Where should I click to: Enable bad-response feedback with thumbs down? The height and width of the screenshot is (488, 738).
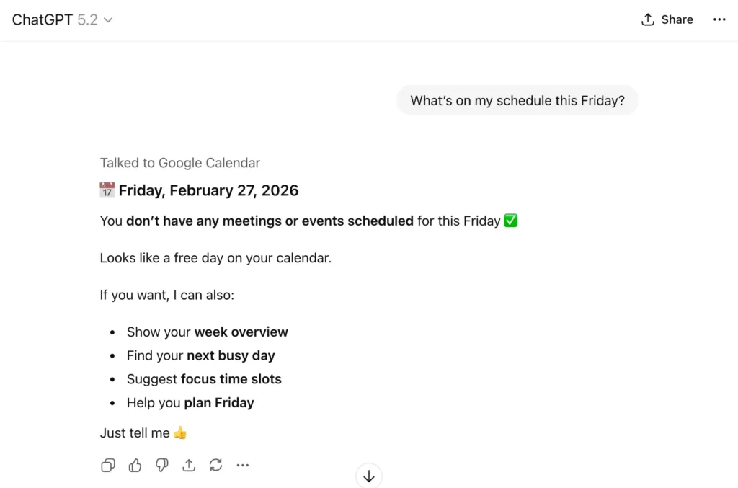[x=161, y=466]
